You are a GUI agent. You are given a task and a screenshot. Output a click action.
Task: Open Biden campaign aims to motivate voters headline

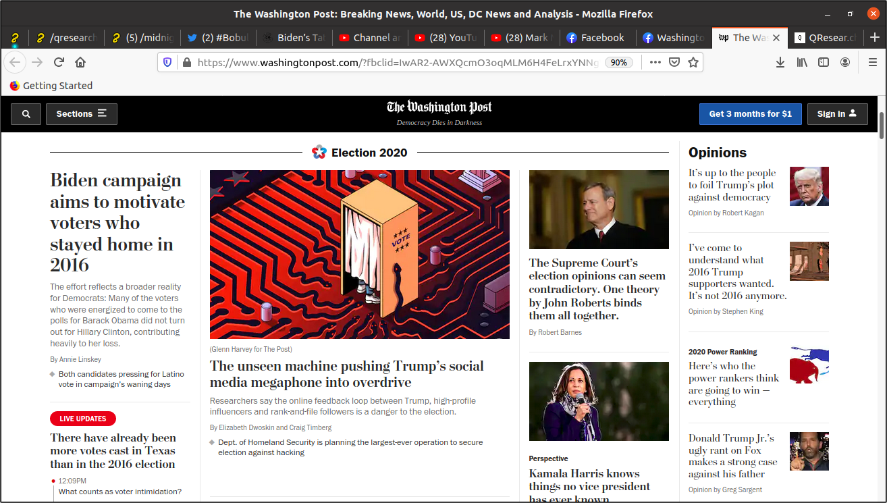[117, 222]
